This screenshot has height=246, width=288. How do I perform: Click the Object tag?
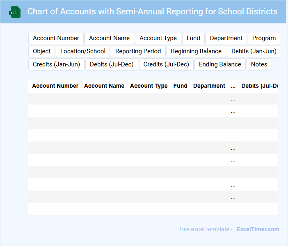(x=41, y=51)
